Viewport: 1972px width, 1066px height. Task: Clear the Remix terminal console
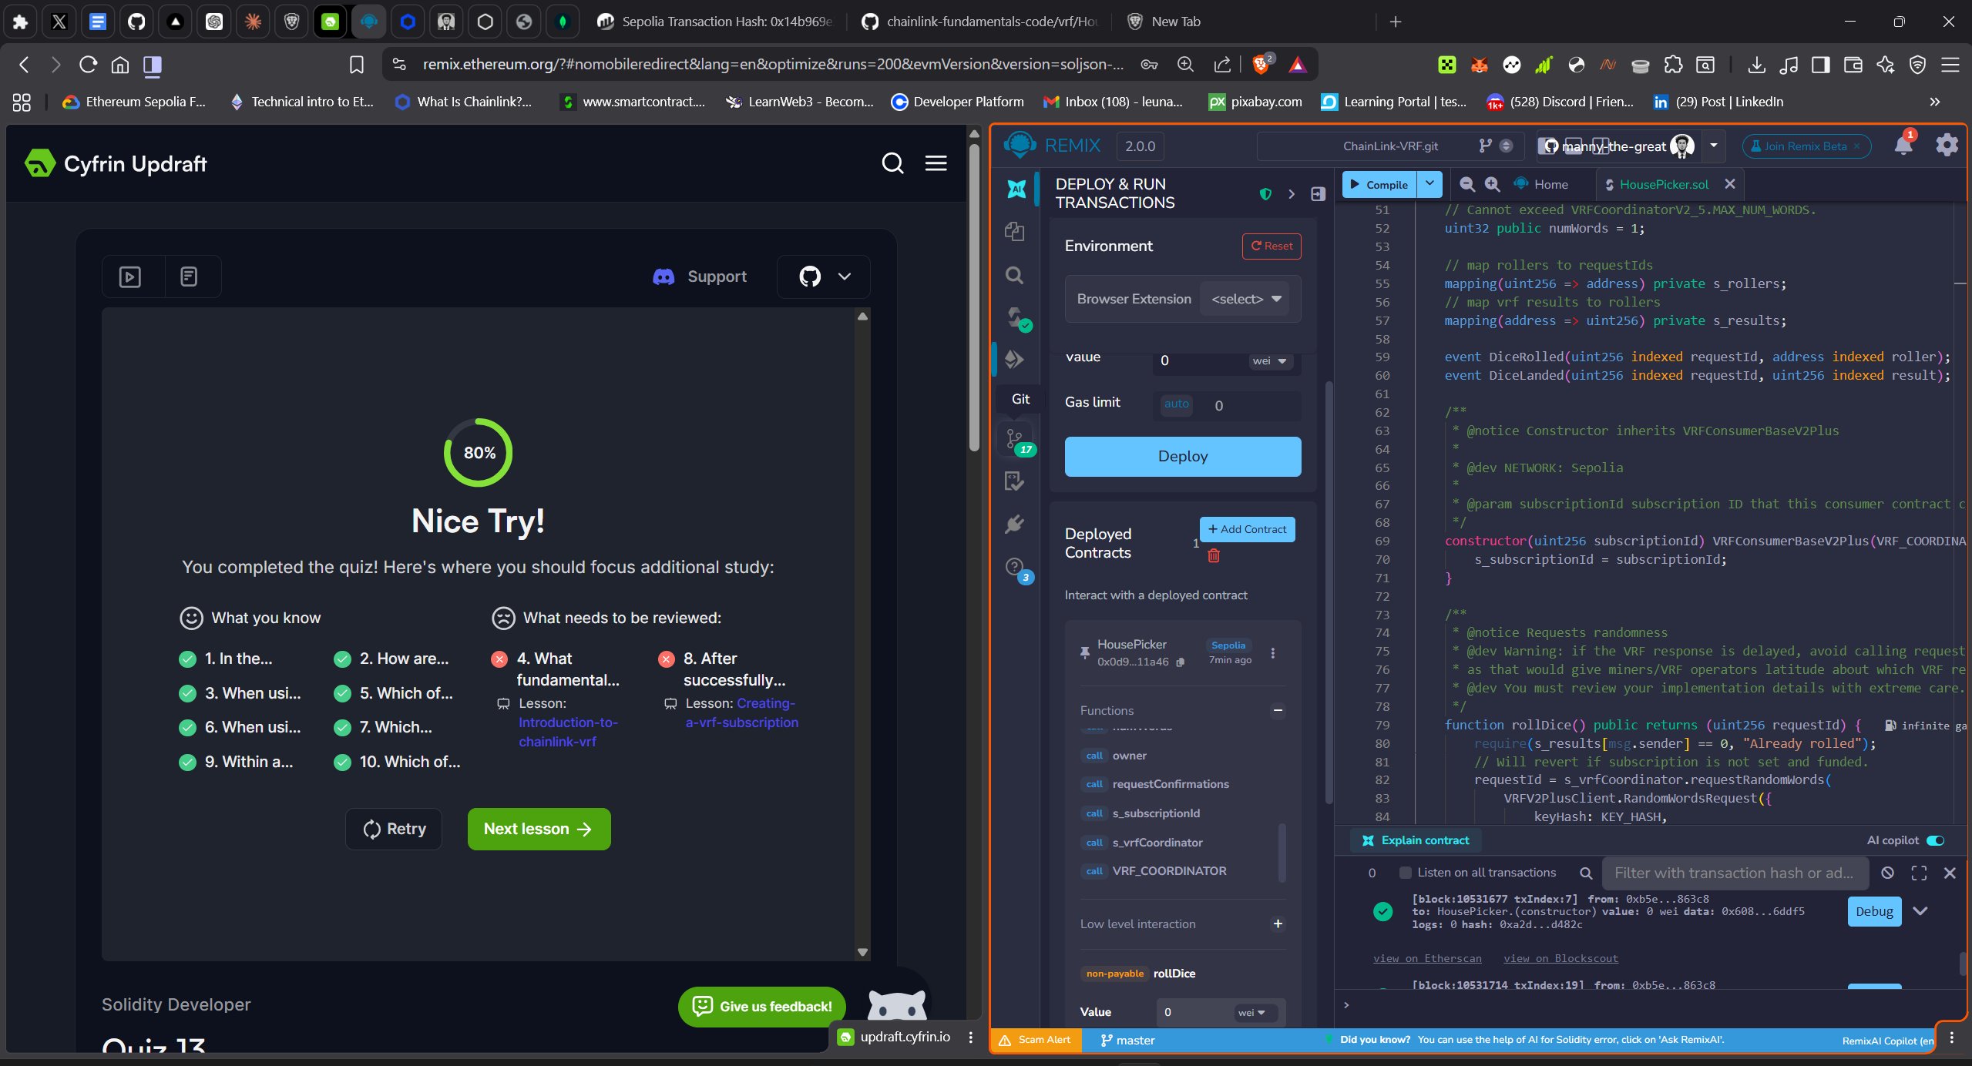1887,873
